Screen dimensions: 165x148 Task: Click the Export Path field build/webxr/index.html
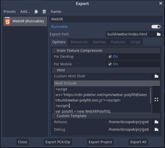130,34
